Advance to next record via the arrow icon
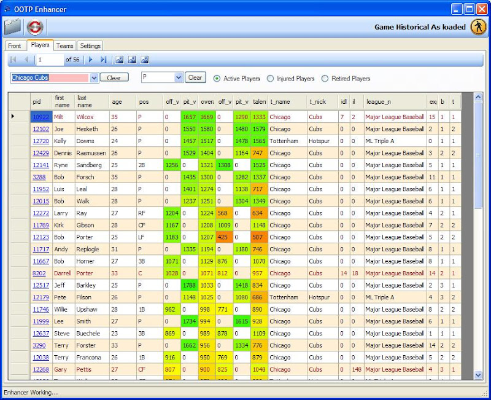 (x=90, y=60)
